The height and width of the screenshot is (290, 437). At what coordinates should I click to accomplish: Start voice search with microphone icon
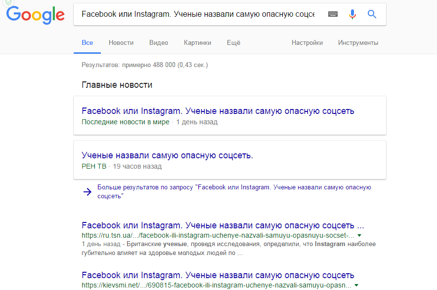pyautogui.click(x=352, y=14)
